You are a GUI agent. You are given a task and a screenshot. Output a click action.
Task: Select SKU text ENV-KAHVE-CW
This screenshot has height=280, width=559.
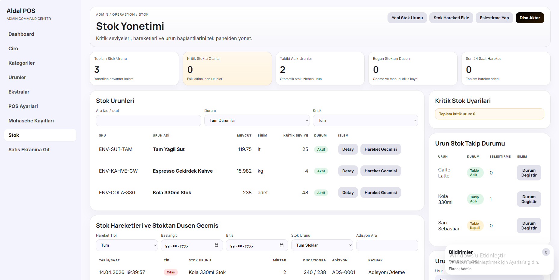tap(118, 171)
